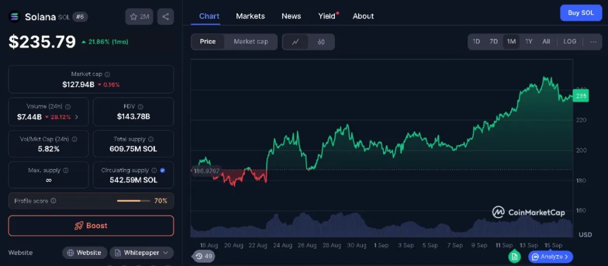Open the chart more options menu
Screen dimensions: 608x266
point(593,42)
